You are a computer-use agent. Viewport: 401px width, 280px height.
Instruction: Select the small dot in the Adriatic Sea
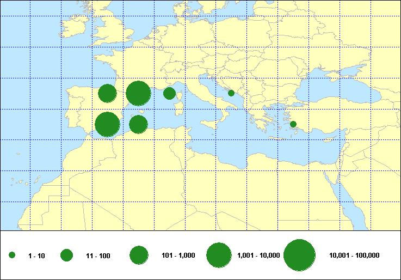click(231, 93)
